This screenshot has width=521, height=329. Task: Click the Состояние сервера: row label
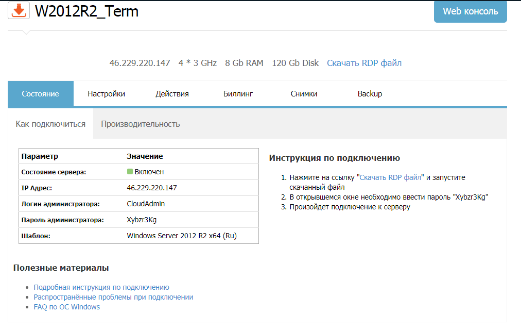(x=54, y=172)
